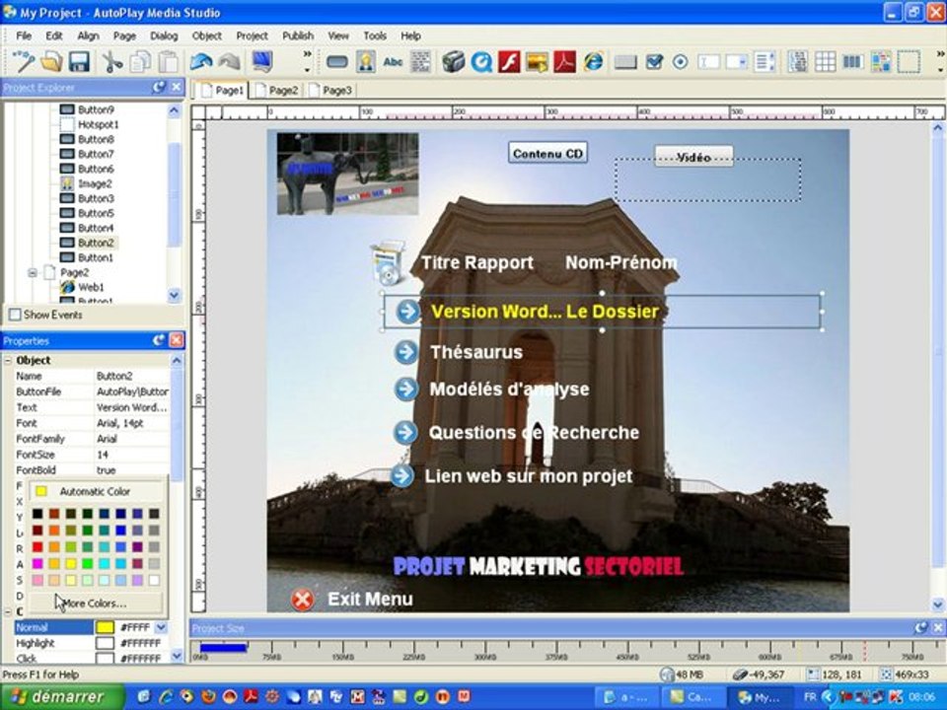Collapse the Object properties section
This screenshot has width=947, height=710.
click(9, 361)
